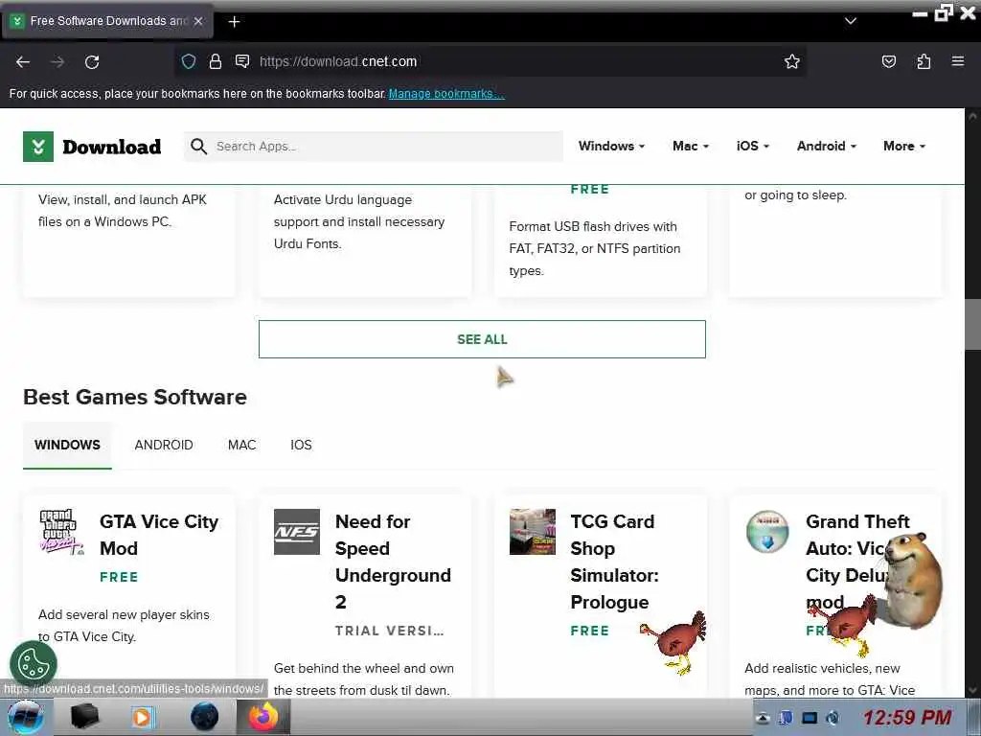
Task: Open TCG Card Shop Simulator: Prologue link
Action: 614,562
